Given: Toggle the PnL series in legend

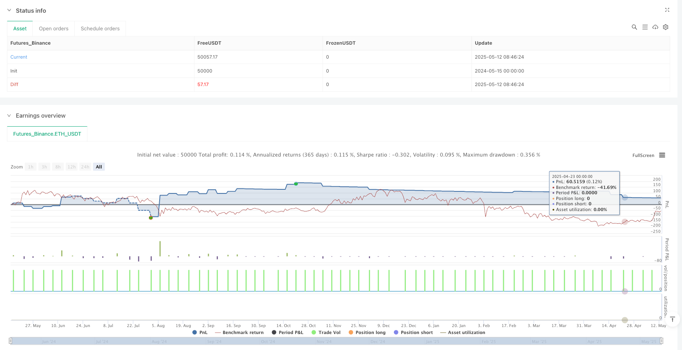Looking at the screenshot, I should click(x=200, y=332).
